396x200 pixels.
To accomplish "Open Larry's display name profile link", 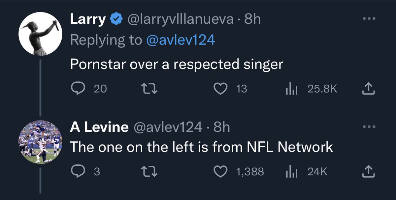I will tap(87, 20).
